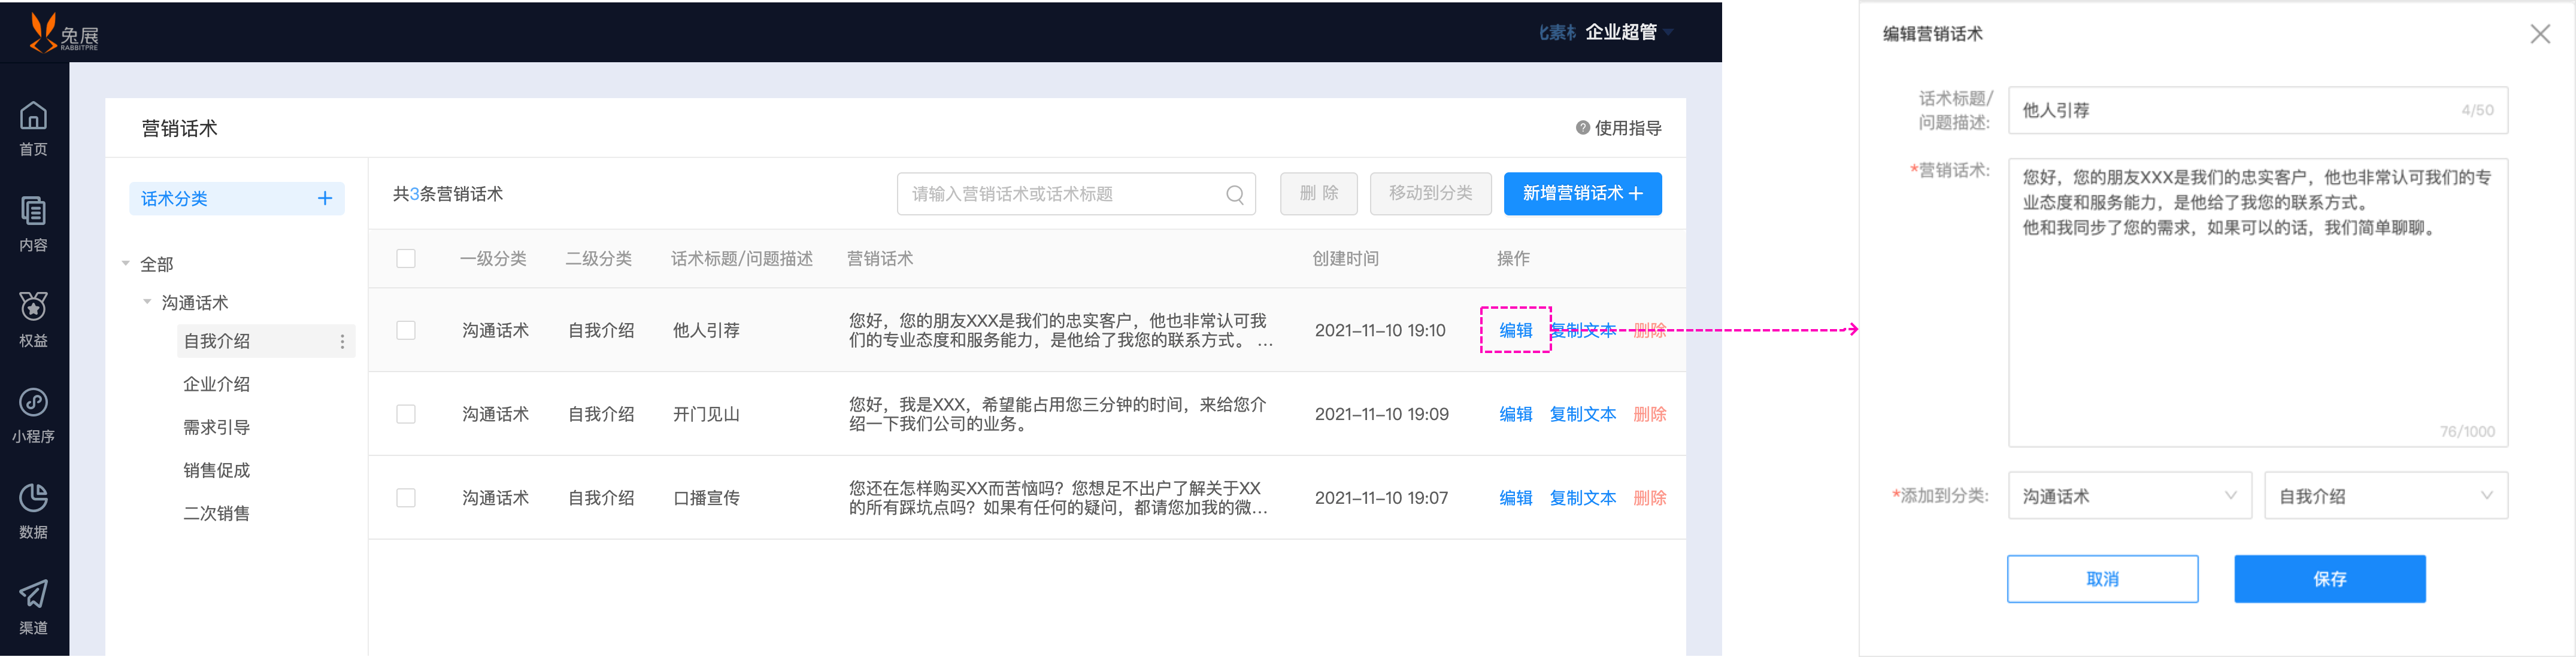The image size is (2576, 657).
Task: Collapse the 沟通话术 tree node
Action: coord(148,302)
